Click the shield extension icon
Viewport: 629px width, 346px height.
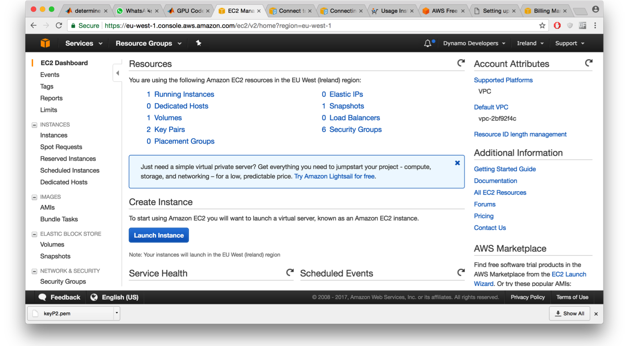point(570,26)
